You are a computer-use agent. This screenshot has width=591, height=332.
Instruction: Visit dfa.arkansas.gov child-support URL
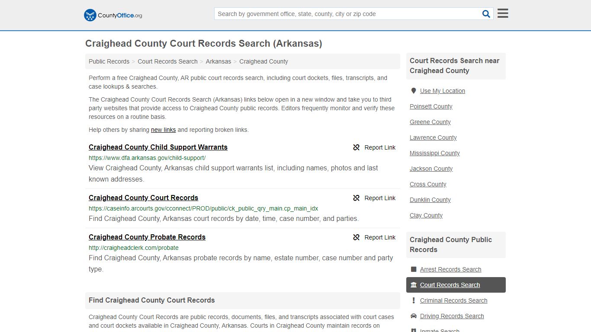[147, 158]
